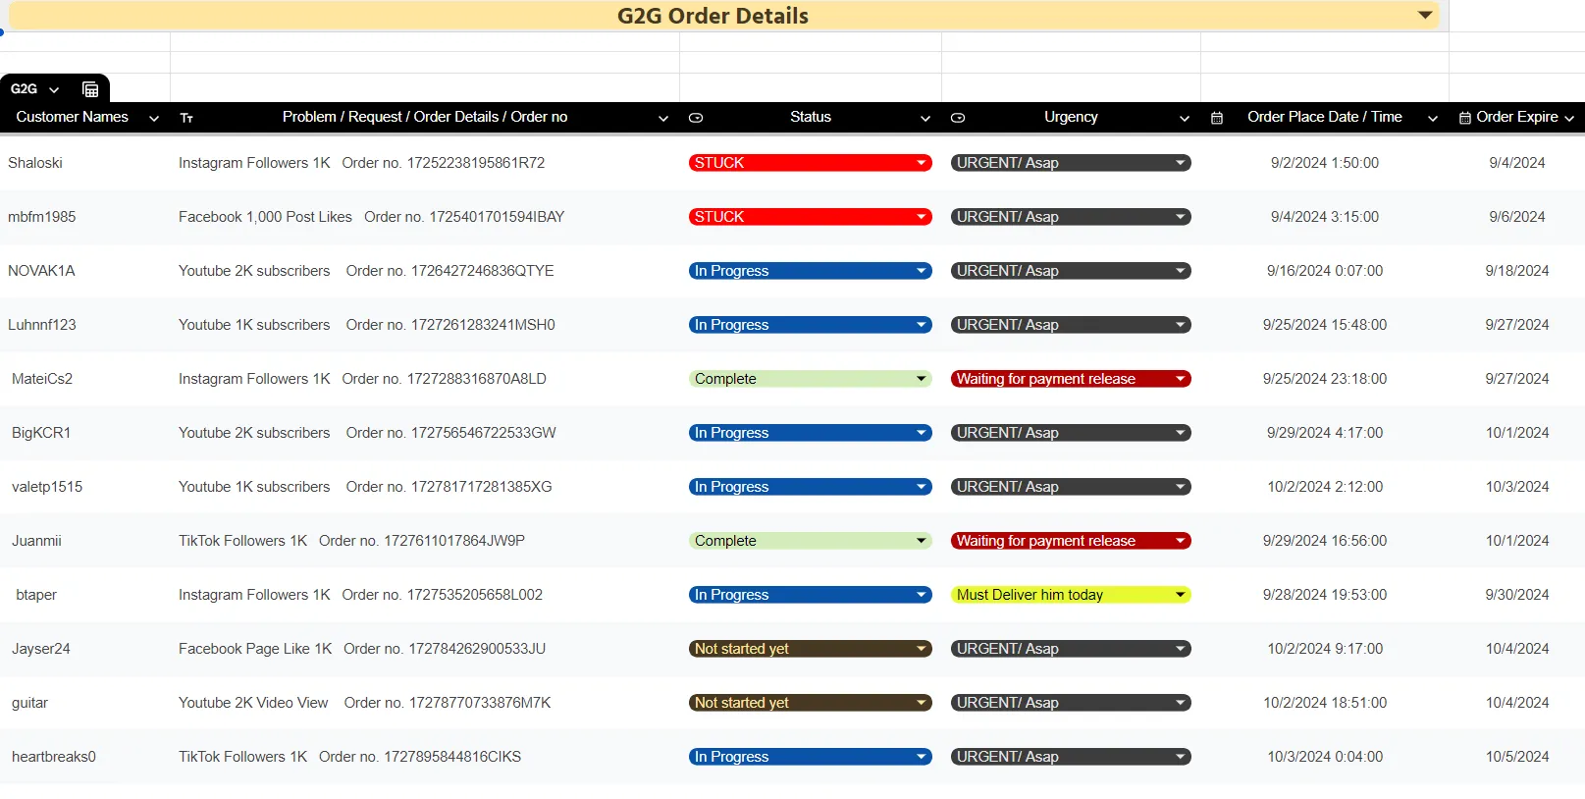
Task: Open the G2G table calculator icon
Action: (90, 89)
